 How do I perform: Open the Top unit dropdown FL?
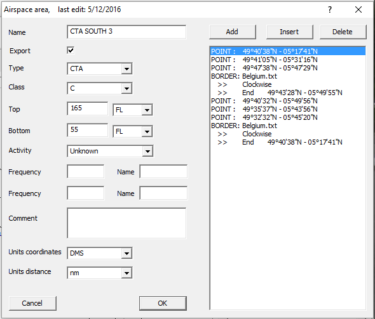pos(133,110)
